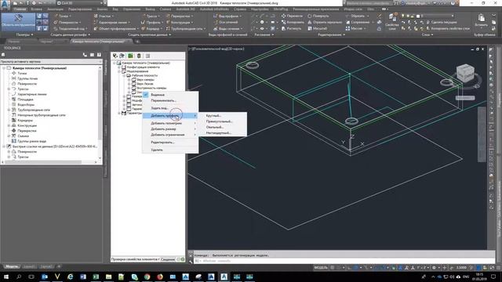Screen dimensions: 502x282
Task: Choose Прямоугольный... from profile submenu
Action: (219, 121)
